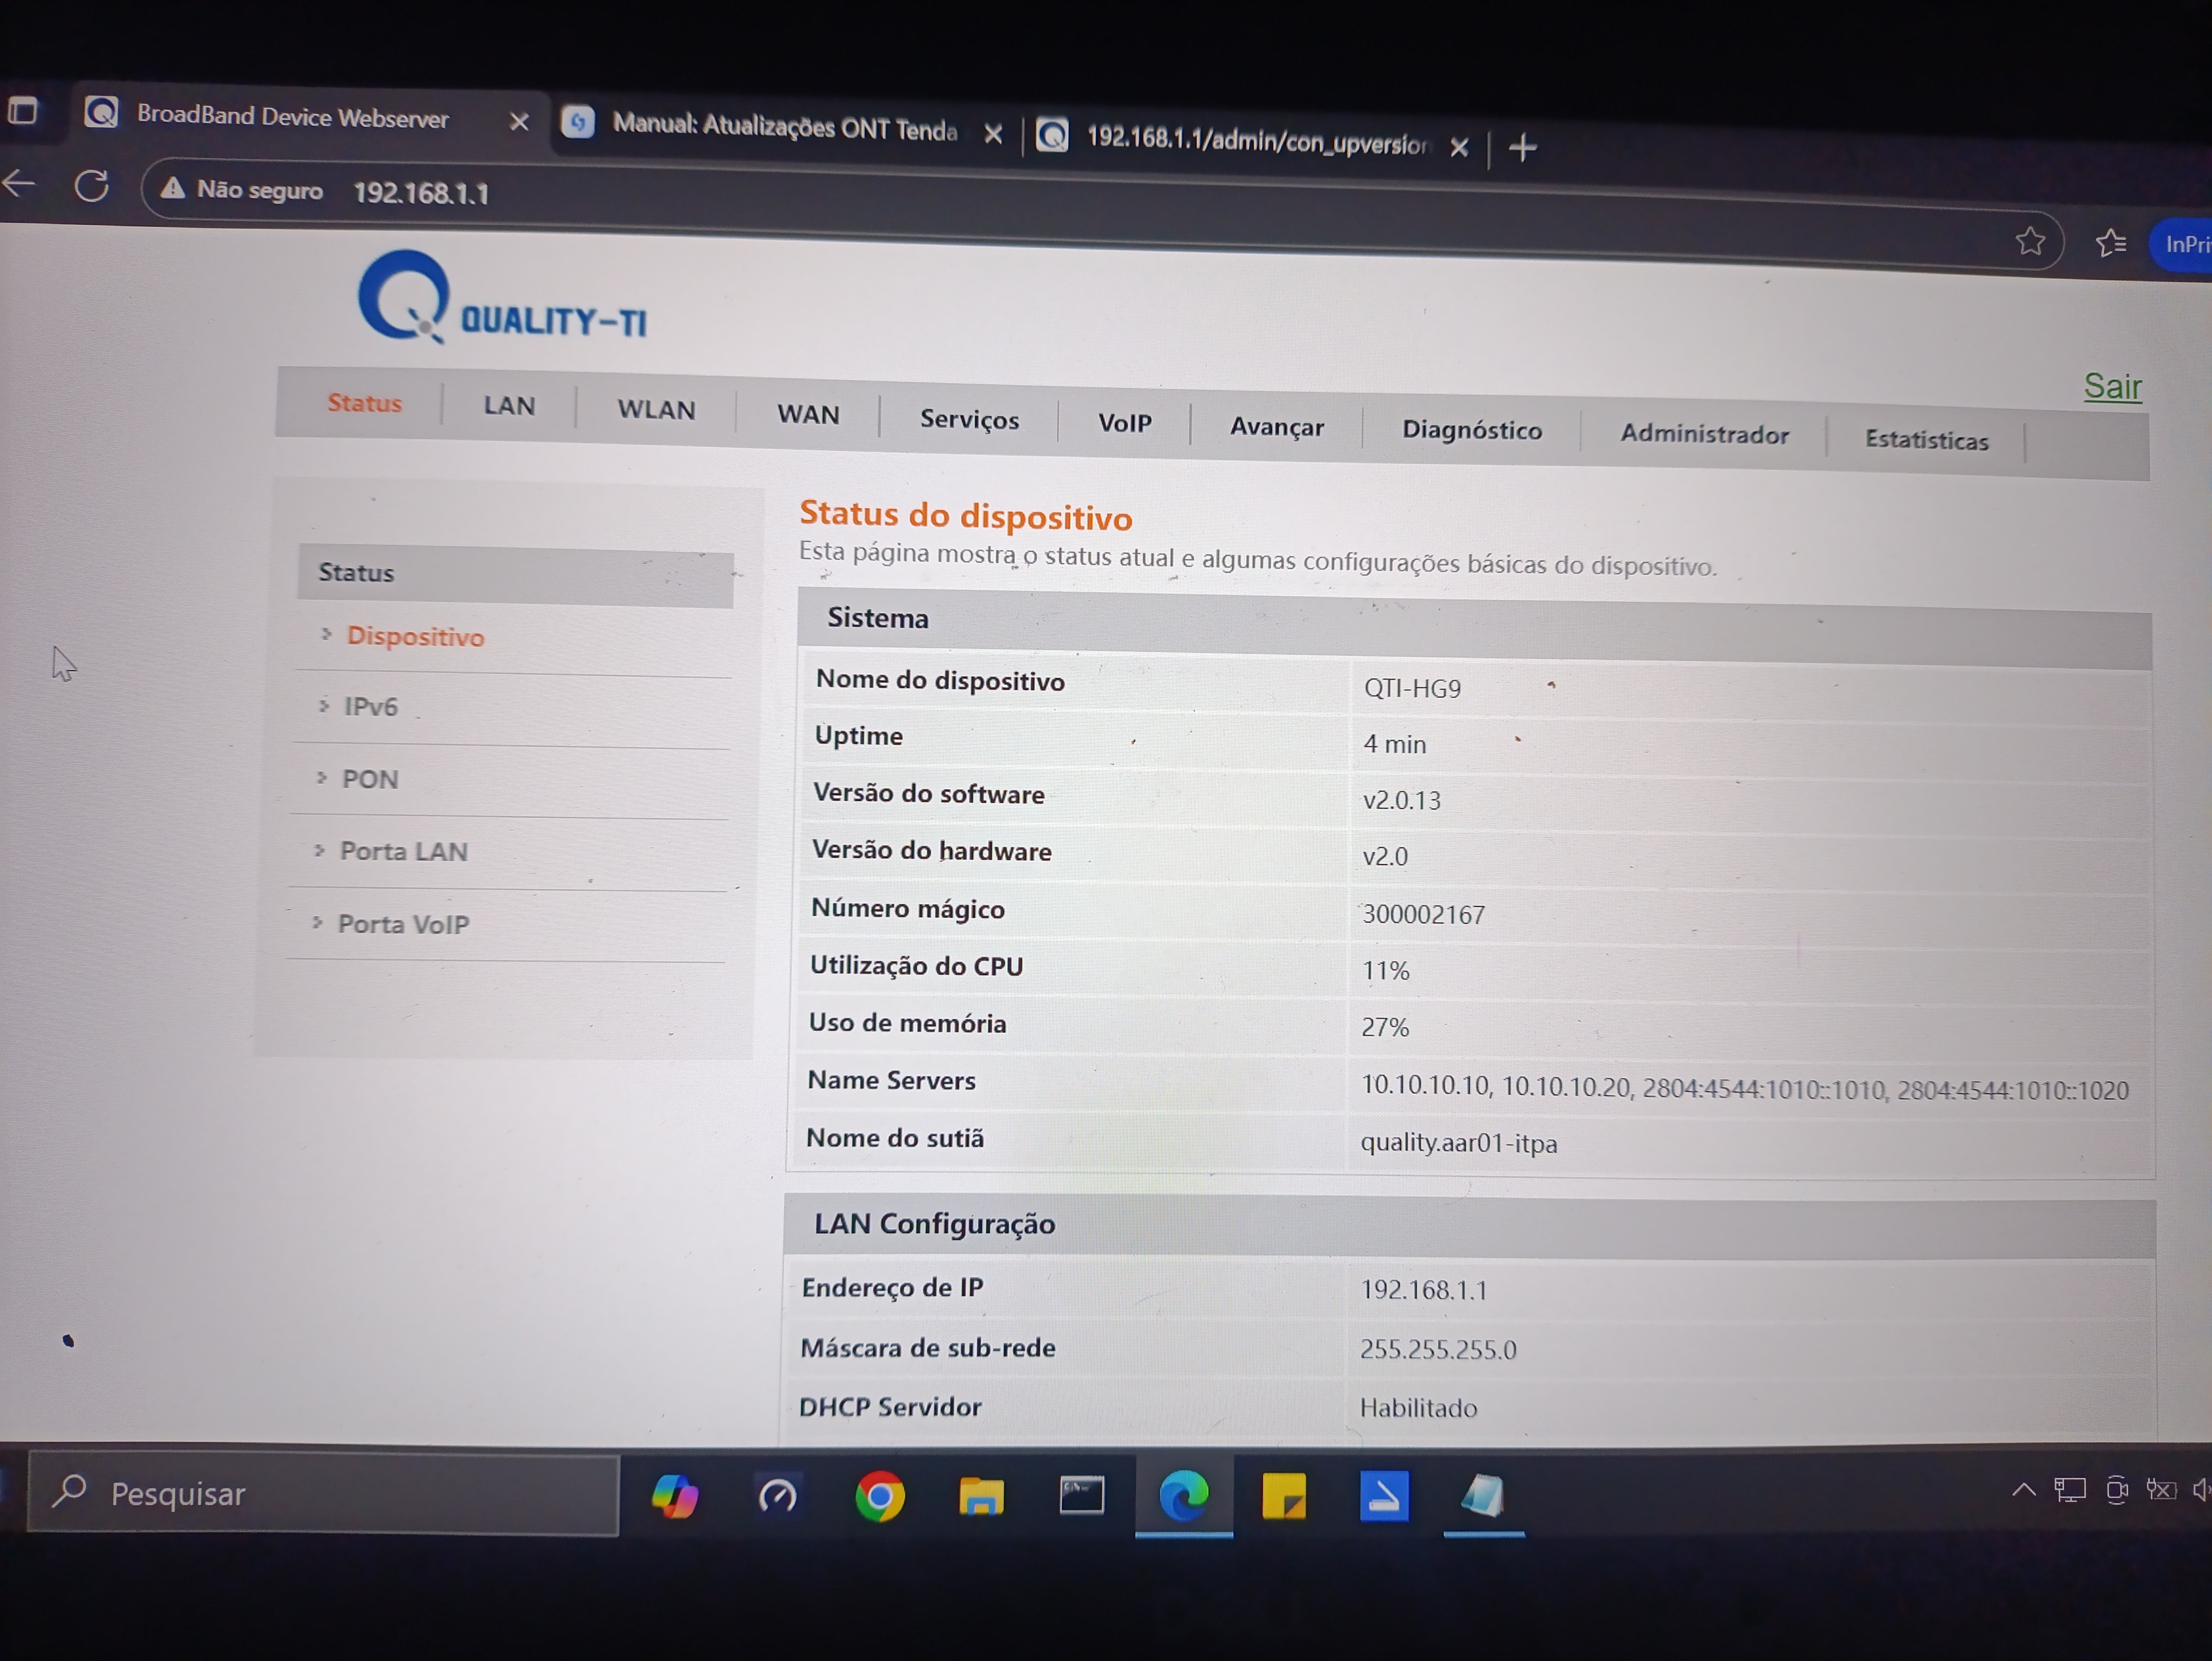Expand the PON sidebar item

coord(370,779)
